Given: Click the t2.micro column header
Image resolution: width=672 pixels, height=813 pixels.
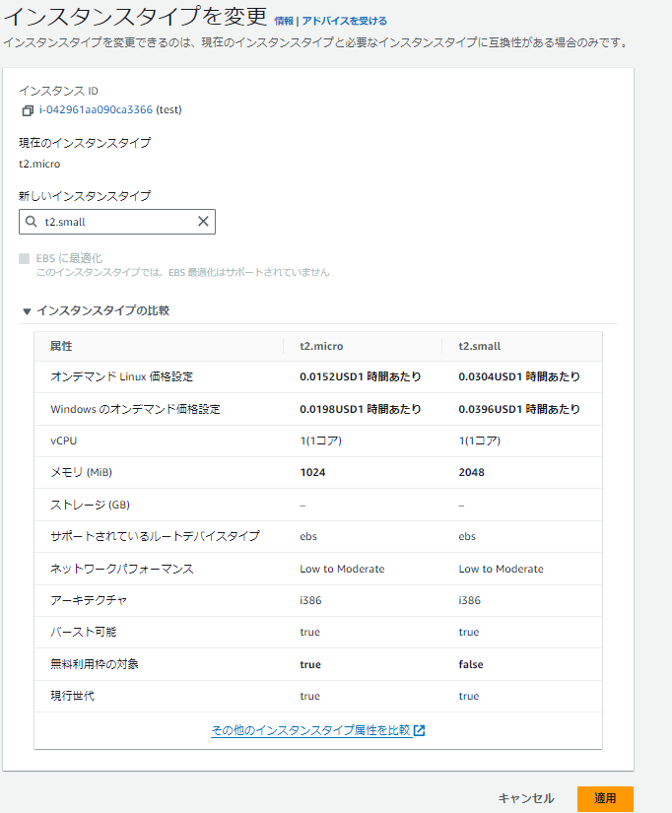Looking at the screenshot, I should point(321,346).
